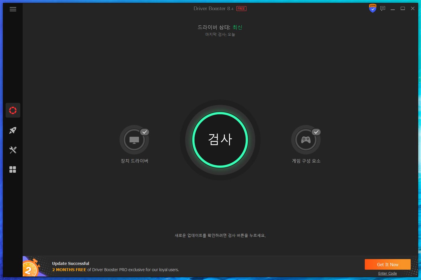The image size is (421, 280).
Task: Toggle the checkmark on 장치 드라이버
Action: point(145,132)
